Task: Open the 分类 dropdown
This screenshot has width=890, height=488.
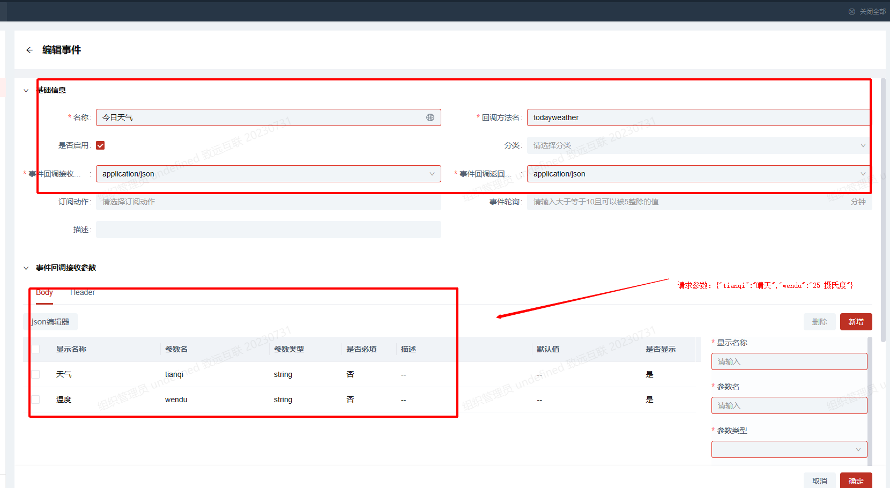Action: [697, 145]
